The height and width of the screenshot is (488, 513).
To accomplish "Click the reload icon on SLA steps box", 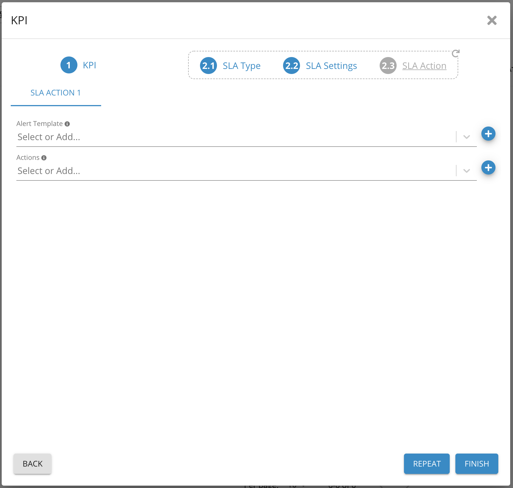I will (455, 53).
